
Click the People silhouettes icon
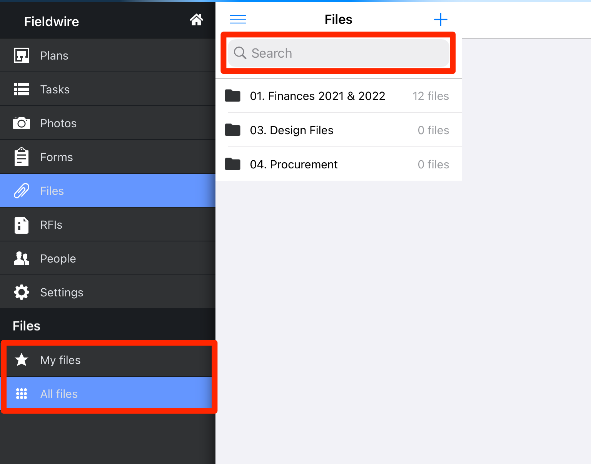click(x=22, y=259)
